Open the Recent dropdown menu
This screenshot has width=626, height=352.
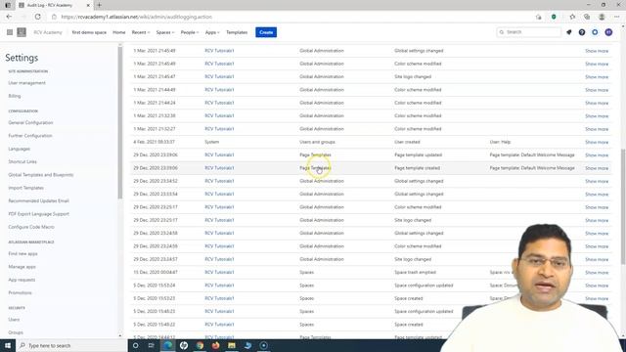[x=141, y=32]
